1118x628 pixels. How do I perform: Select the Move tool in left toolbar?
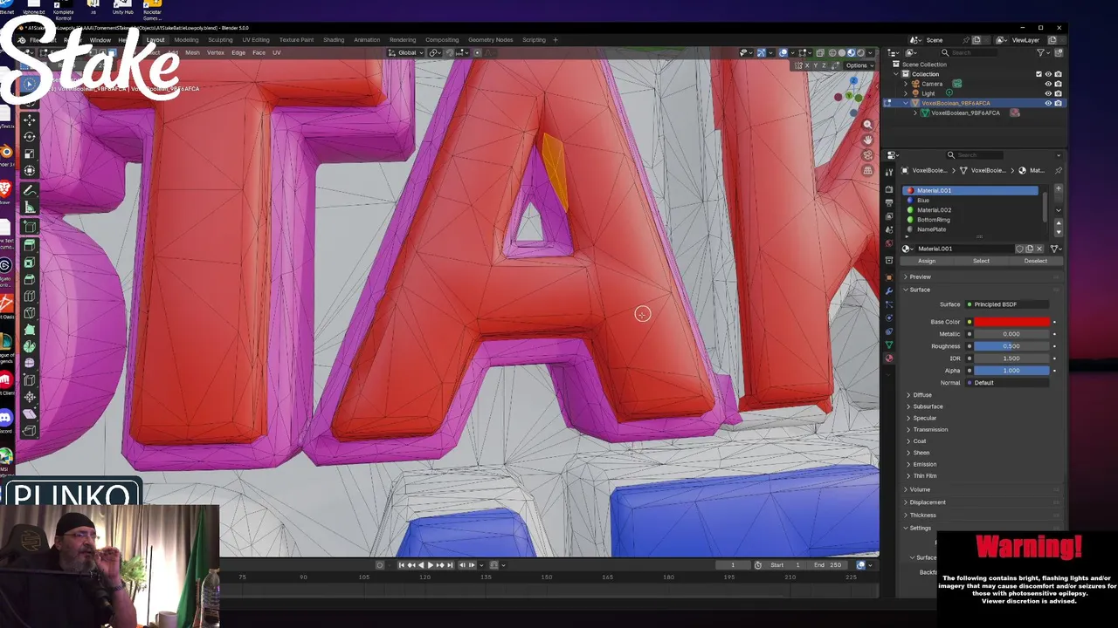30,119
